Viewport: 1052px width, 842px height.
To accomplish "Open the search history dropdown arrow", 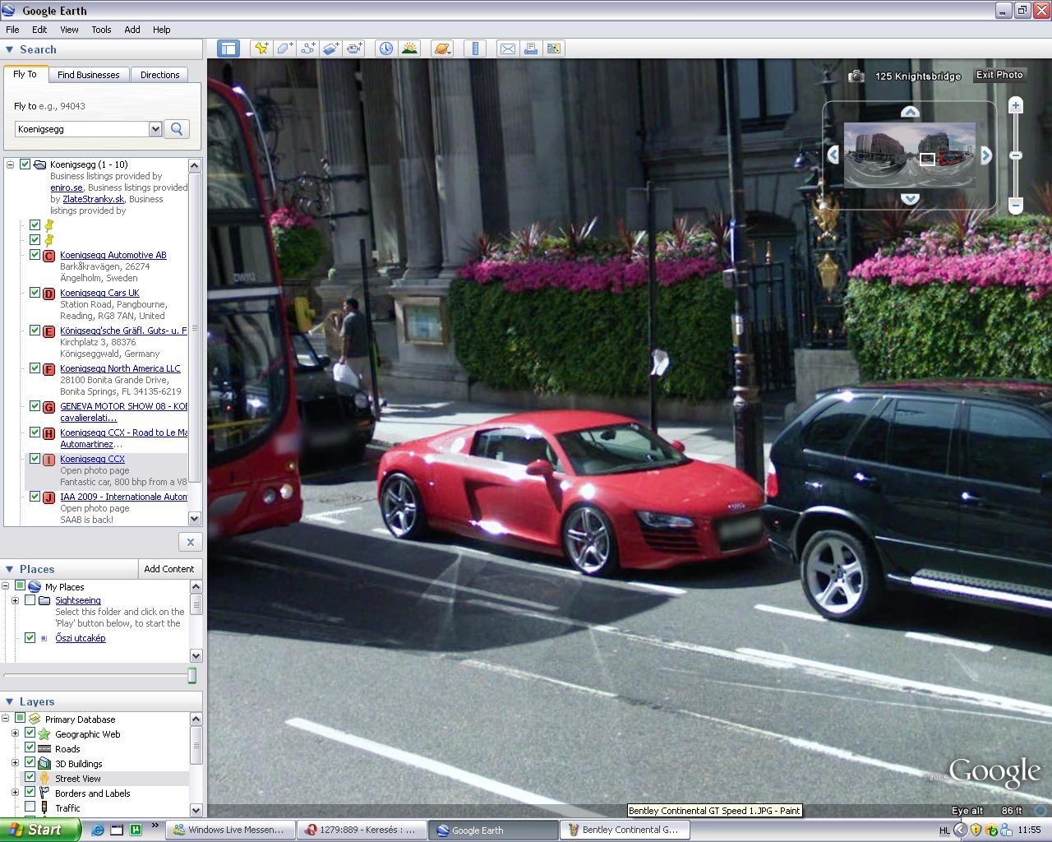I will (155, 129).
